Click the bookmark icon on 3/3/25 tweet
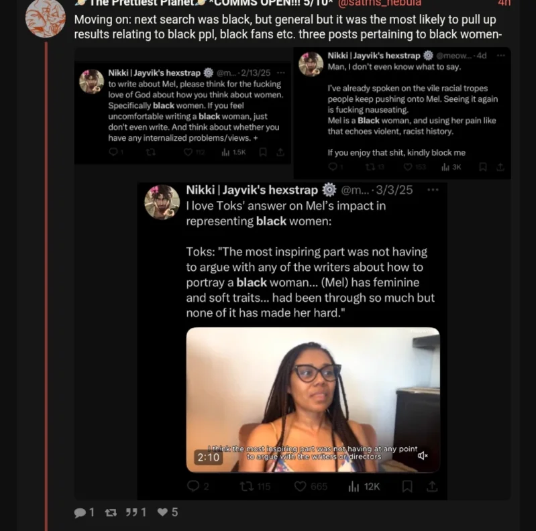This screenshot has width=536, height=531. 407,486
